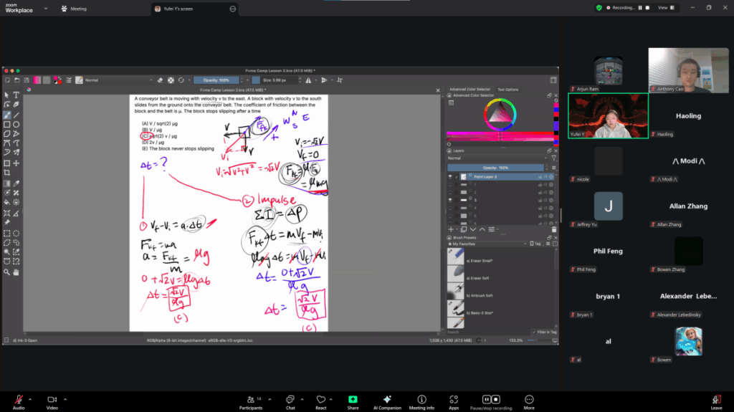Select the Zoom magnifier tool
Viewport: 734px width, 412px height.
point(7,272)
